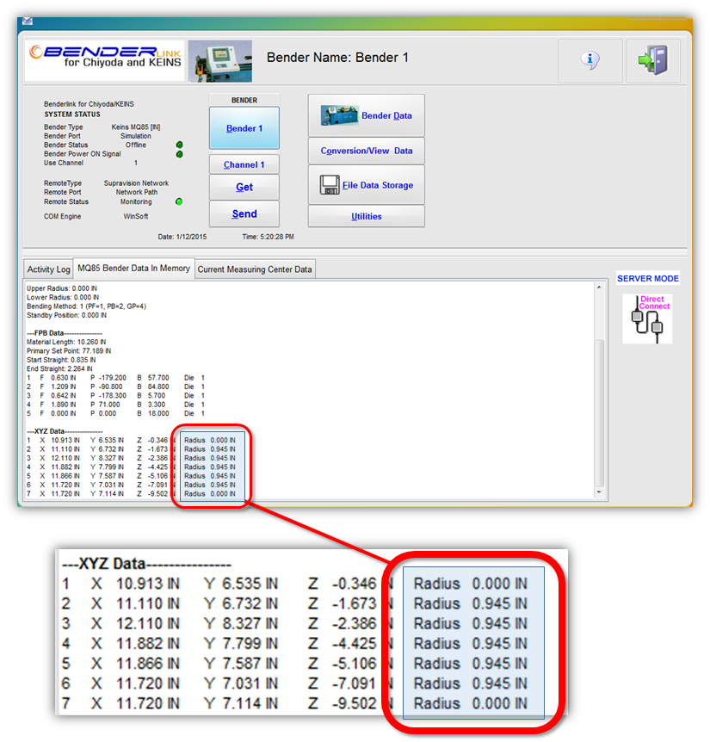Click the floppy disk File Data Storage icon
This screenshot has width=710, height=742.
(x=329, y=185)
